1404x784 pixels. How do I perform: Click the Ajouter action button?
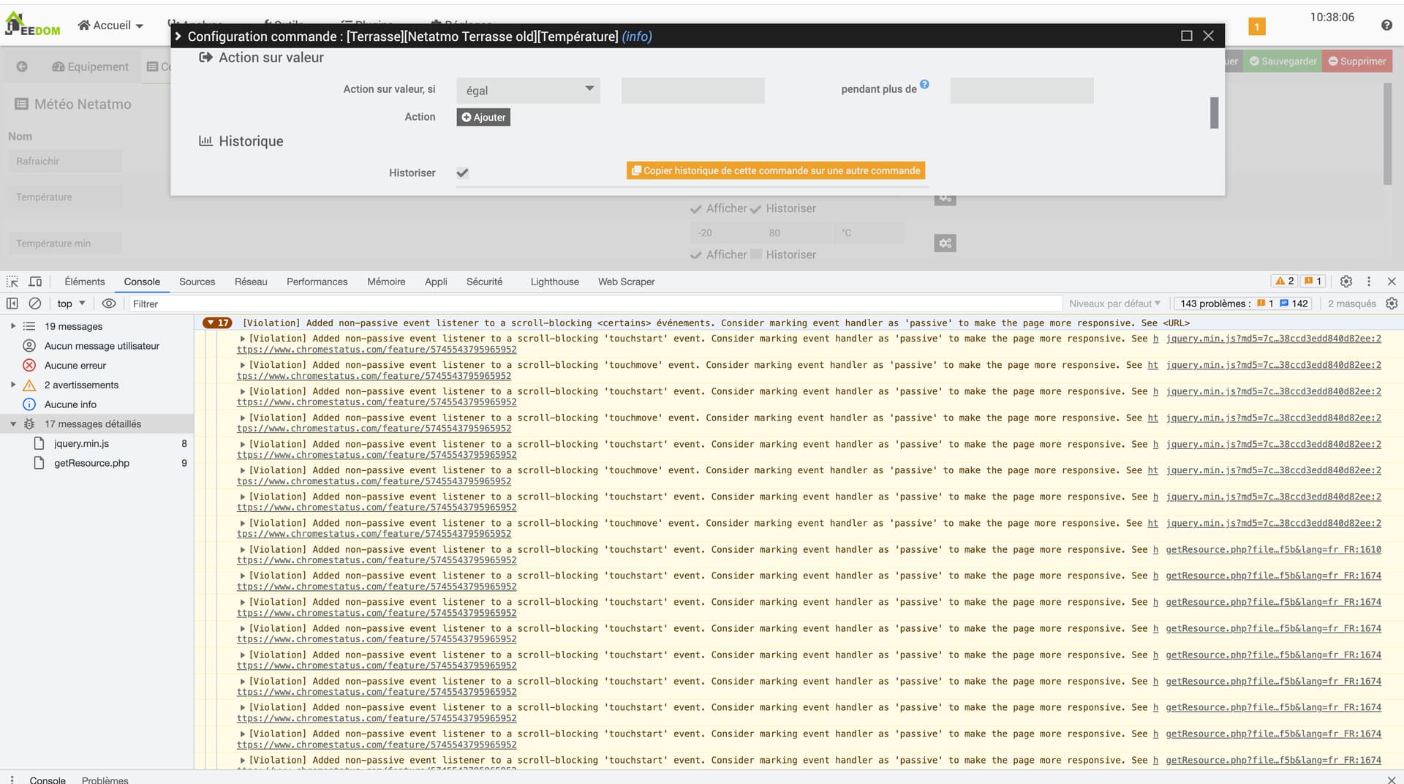(483, 117)
